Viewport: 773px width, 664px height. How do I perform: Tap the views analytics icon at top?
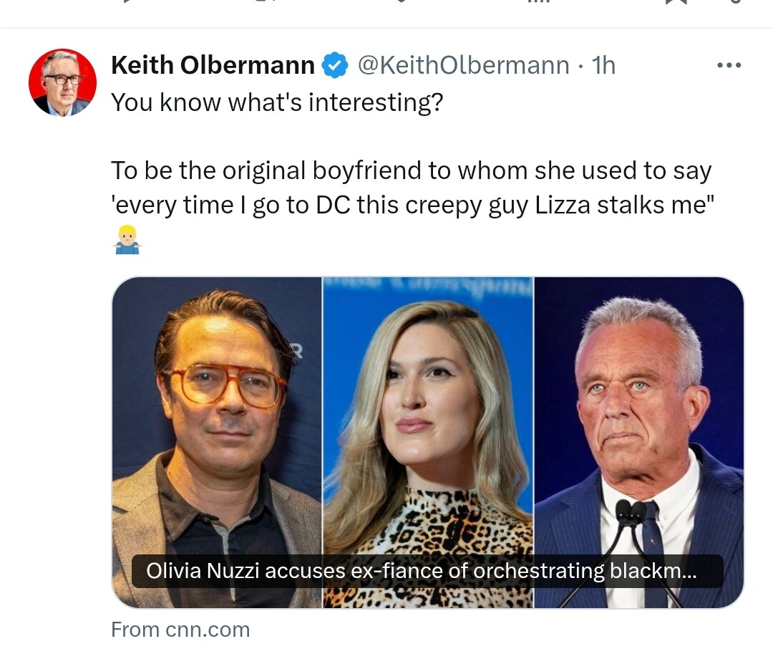pyautogui.click(x=537, y=2)
